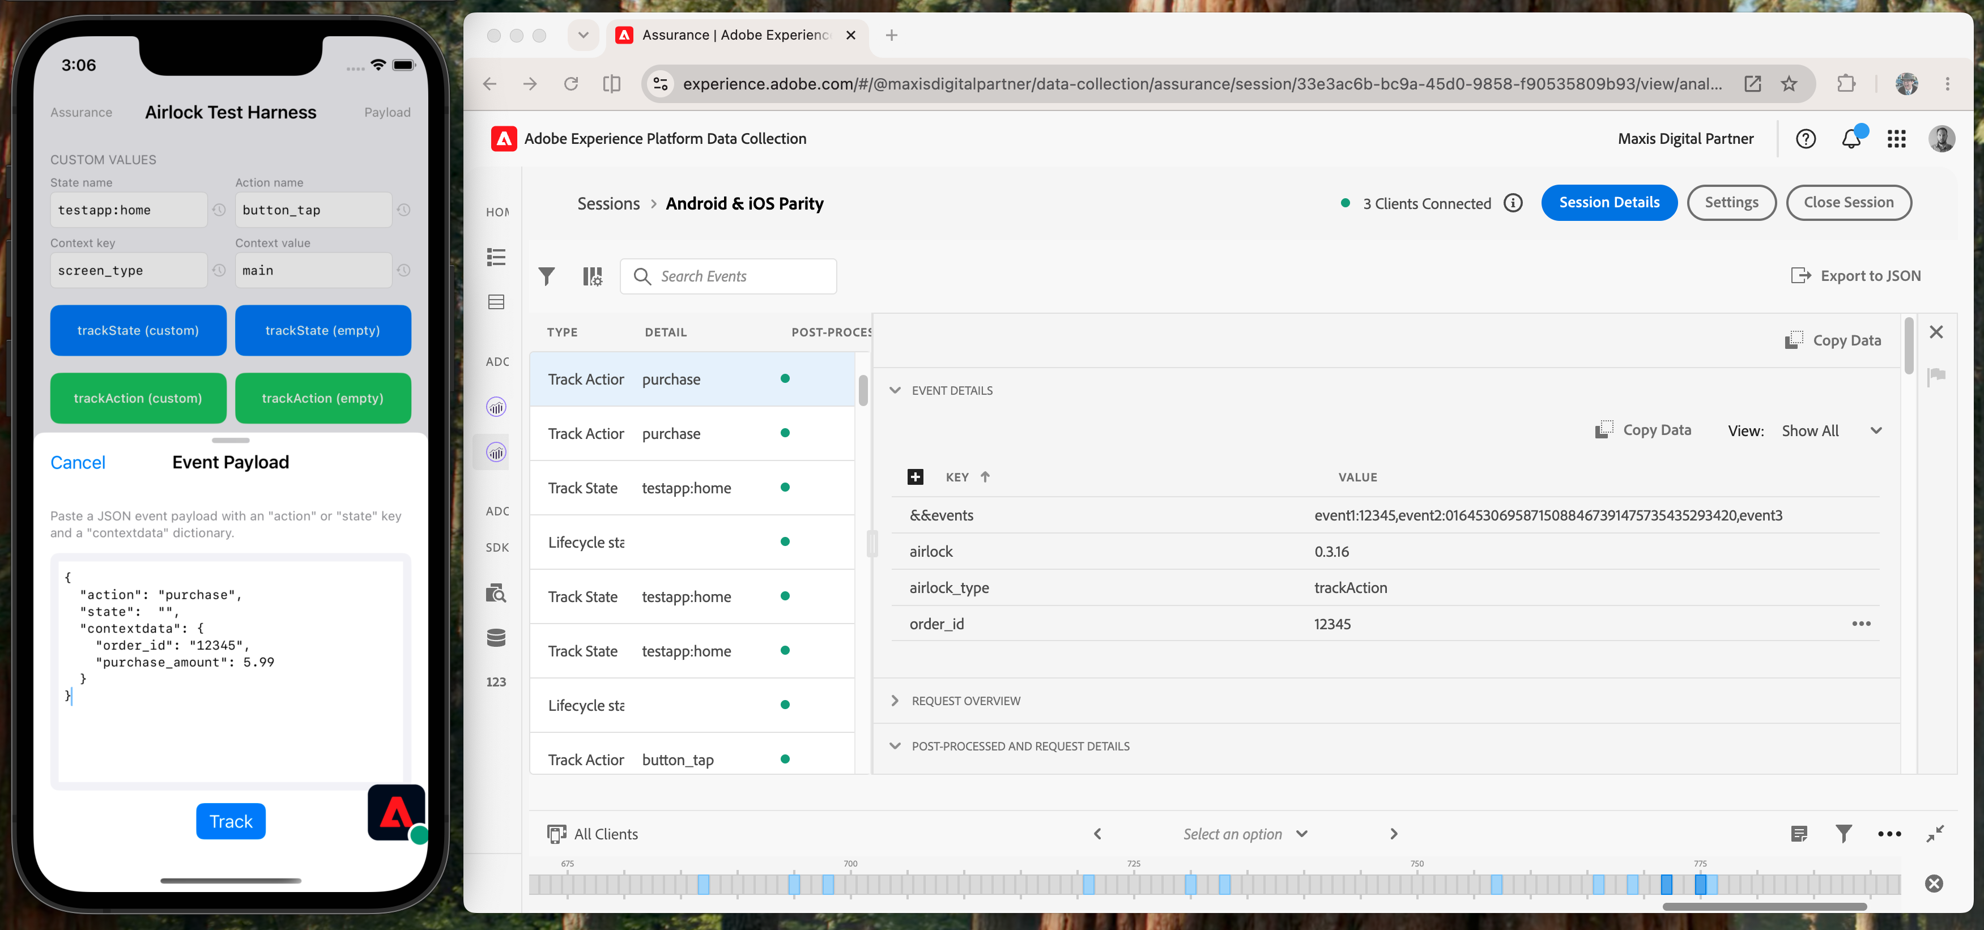Expand the REQUEST OVERVIEW section
This screenshot has width=1984, height=930.
pos(895,701)
